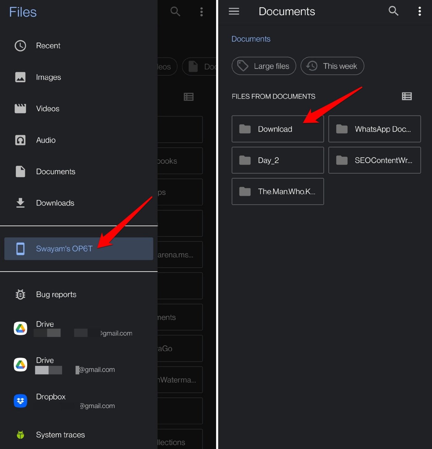Image resolution: width=432 pixels, height=449 pixels.
Task: Open the Download folder
Action: point(277,129)
